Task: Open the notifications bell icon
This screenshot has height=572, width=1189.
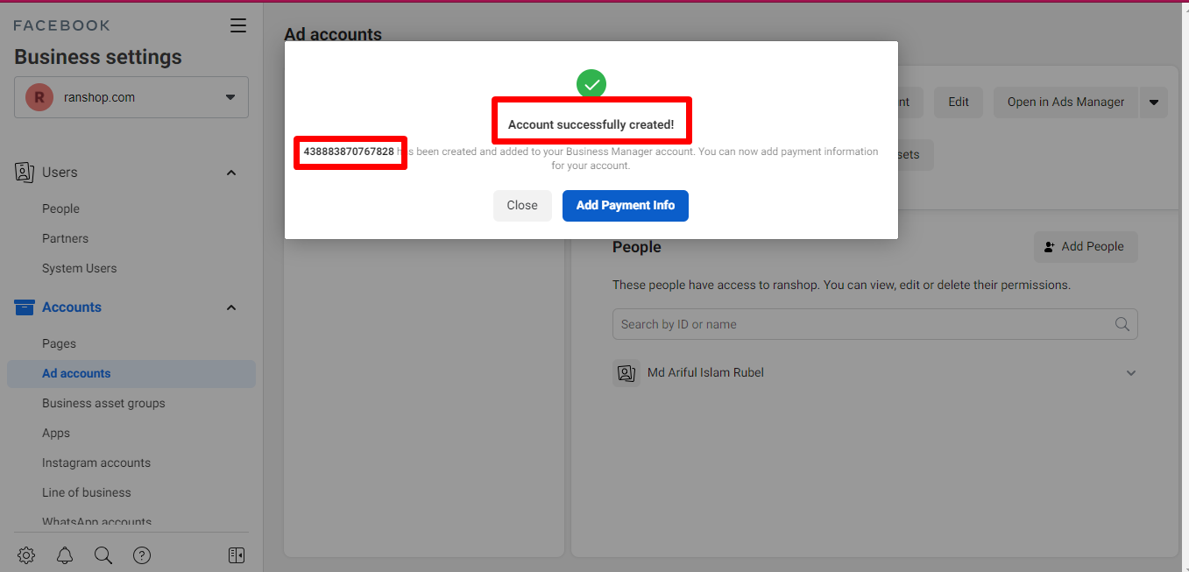Action: 65,555
